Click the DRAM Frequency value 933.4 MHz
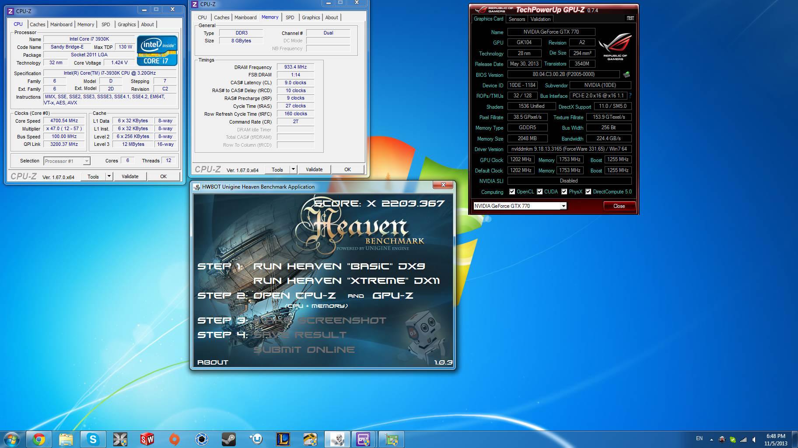The image size is (798, 448). point(295,67)
